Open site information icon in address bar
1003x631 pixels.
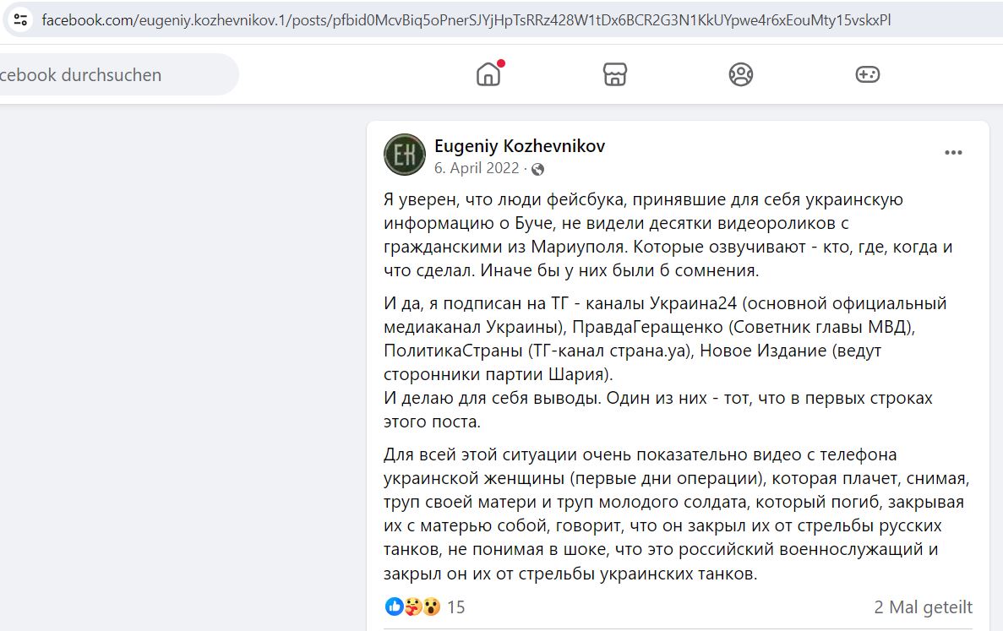click(x=19, y=19)
